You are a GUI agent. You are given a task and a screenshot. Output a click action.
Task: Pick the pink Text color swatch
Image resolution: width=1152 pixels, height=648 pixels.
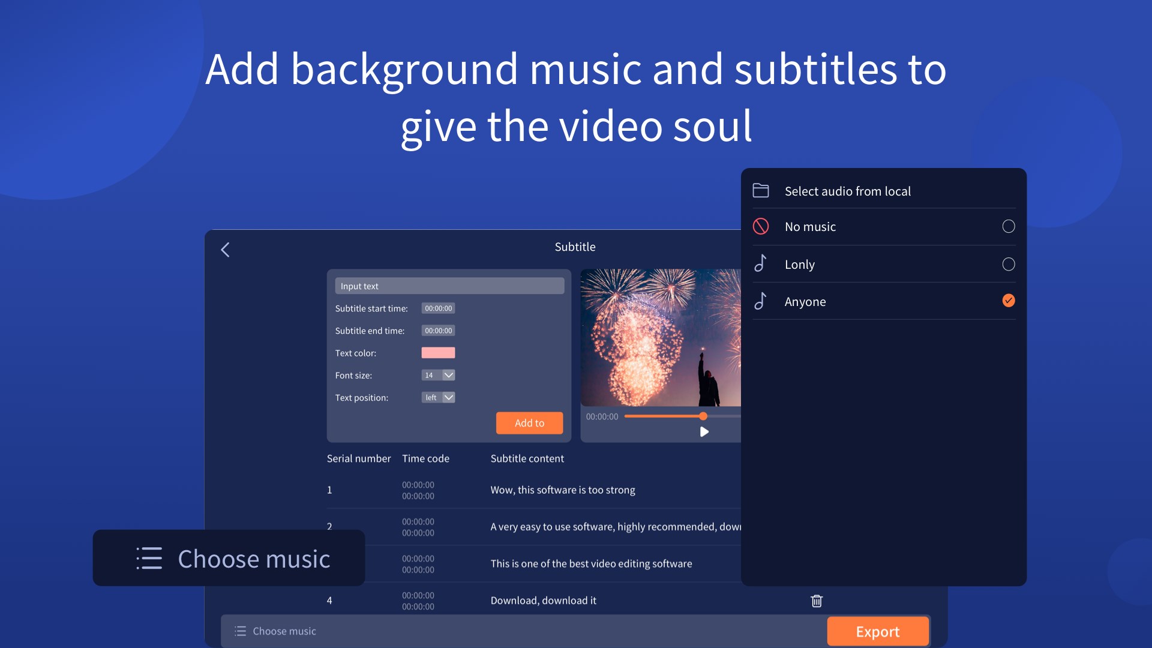pos(438,353)
